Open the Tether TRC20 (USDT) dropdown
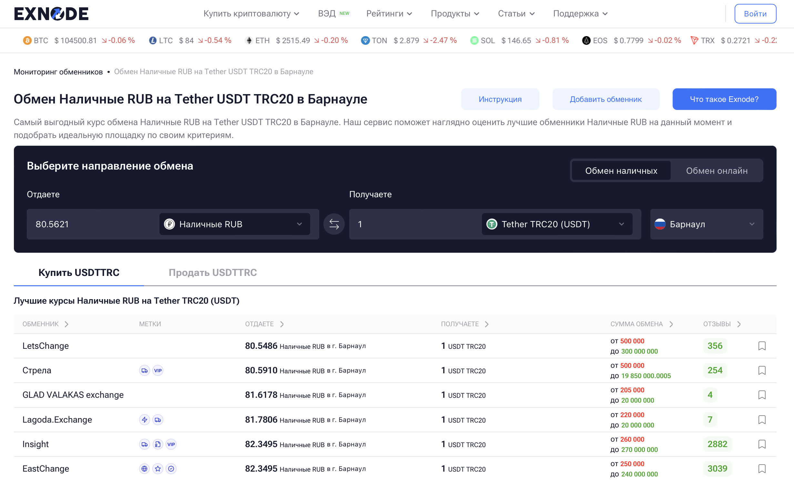The image size is (794, 499). point(556,224)
